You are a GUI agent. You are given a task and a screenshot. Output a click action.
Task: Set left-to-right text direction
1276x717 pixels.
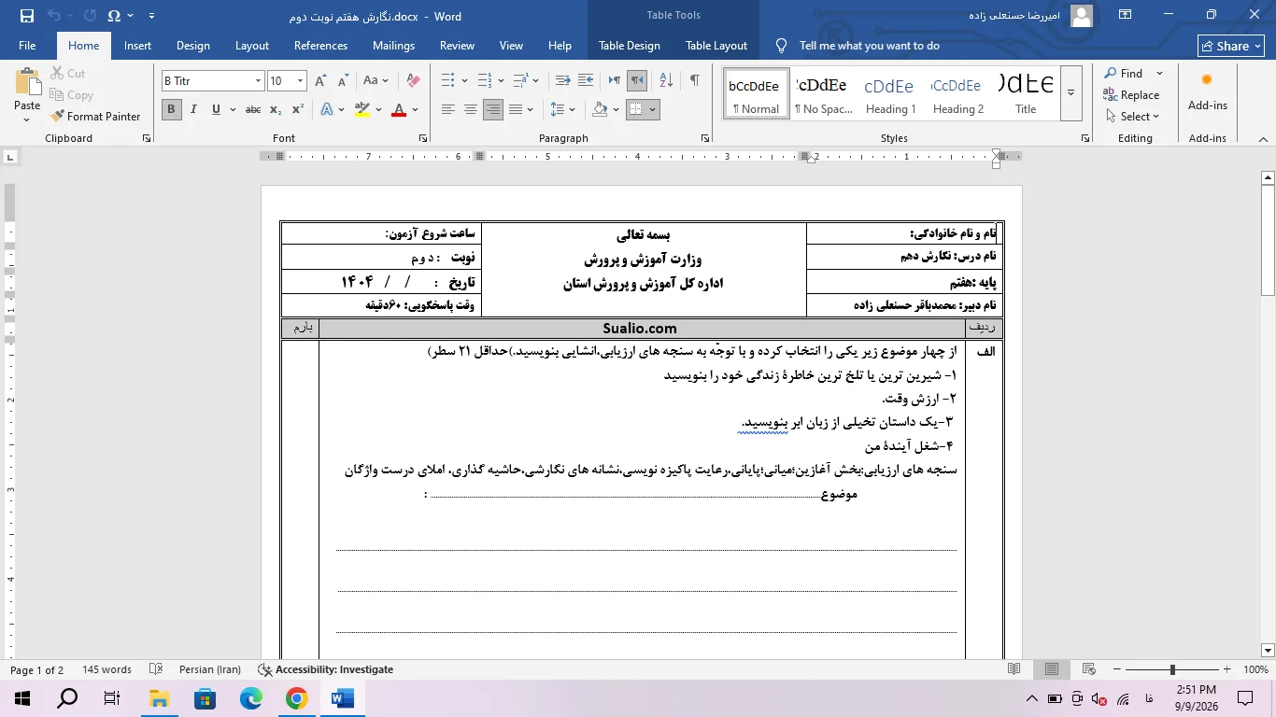pyautogui.click(x=614, y=81)
